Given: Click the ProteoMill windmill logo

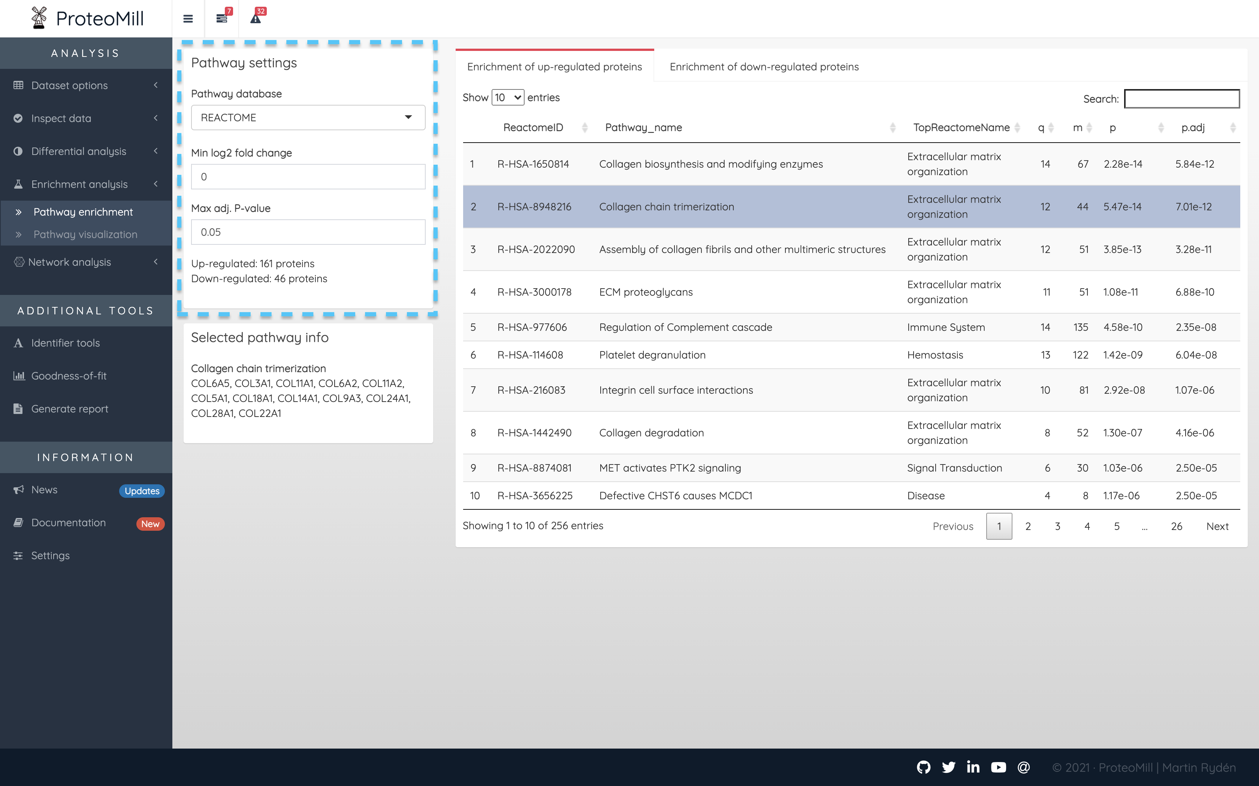Looking at the screenshot, I should pyautogui.click(x=39, y=18).
